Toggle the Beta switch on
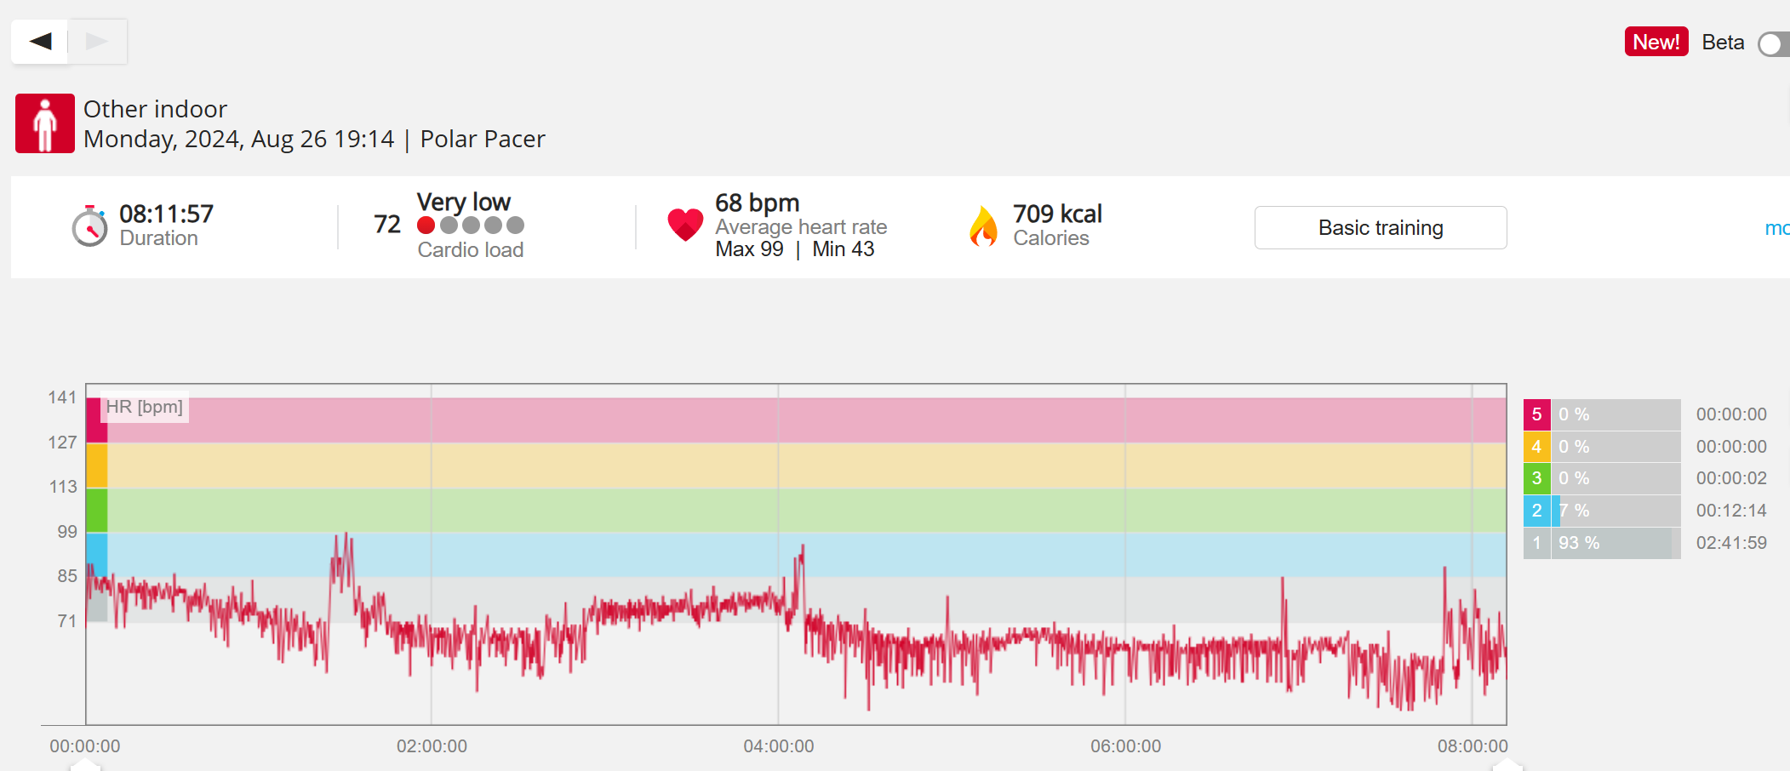1790x771 pixels. (x=1774, y=43)
